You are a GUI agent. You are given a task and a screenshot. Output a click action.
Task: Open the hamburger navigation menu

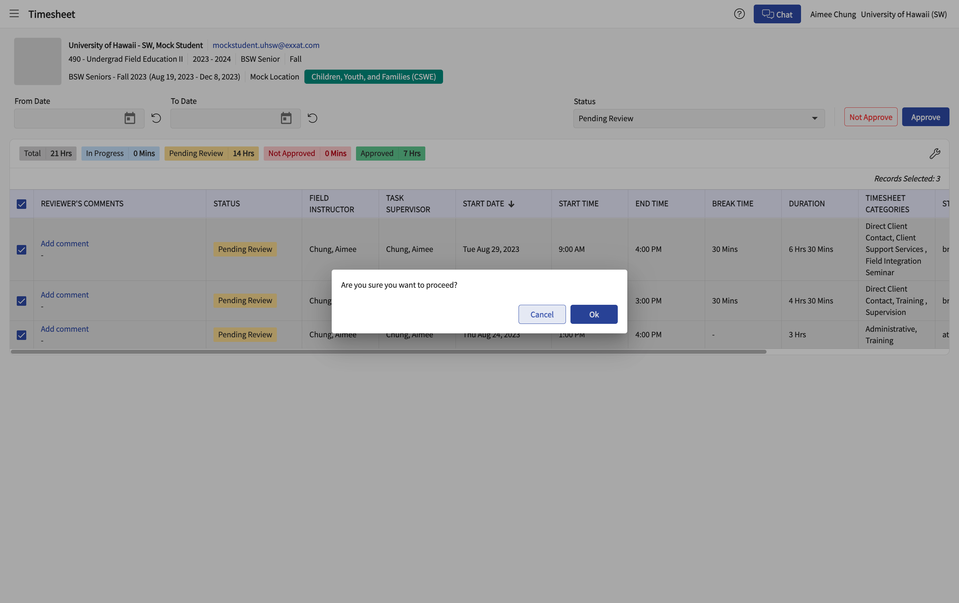coord(14,14)
